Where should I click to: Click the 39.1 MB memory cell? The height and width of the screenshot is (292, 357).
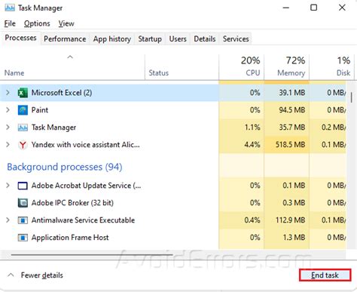(x=286, y=93)
